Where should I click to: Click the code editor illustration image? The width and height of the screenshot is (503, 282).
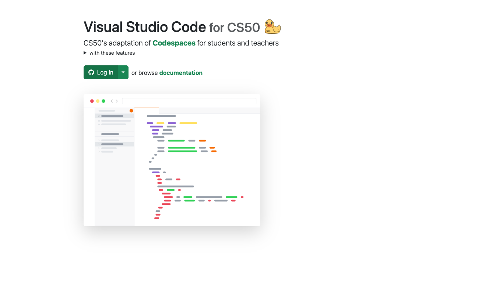[x=172, y=160]
